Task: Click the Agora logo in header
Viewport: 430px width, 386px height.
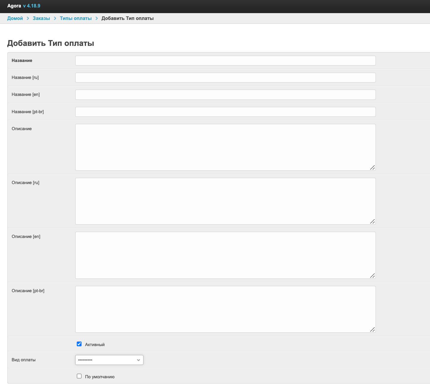Action: coord(14,6)
